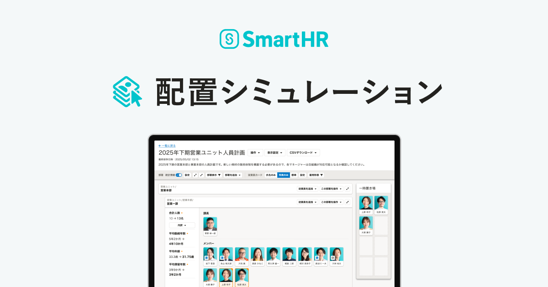548x287 pixels.
Task: Select the 課長 employee photo card
Action: (210, 226)
